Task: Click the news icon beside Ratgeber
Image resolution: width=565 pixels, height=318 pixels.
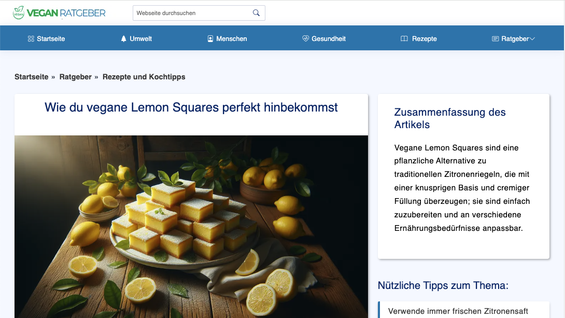Action: [495, 39]
